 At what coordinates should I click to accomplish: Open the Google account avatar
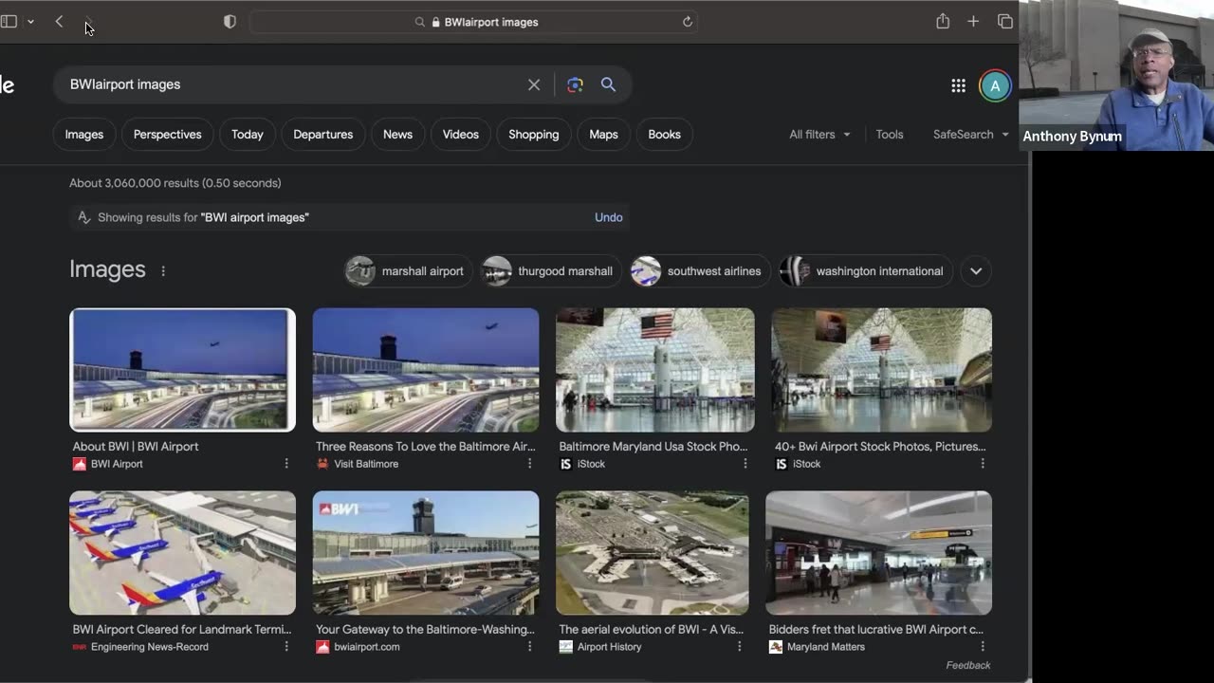pyautogui.click(x=995, y=85)
